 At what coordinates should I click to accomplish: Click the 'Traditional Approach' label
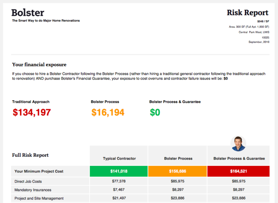click(x=31, y=101)
